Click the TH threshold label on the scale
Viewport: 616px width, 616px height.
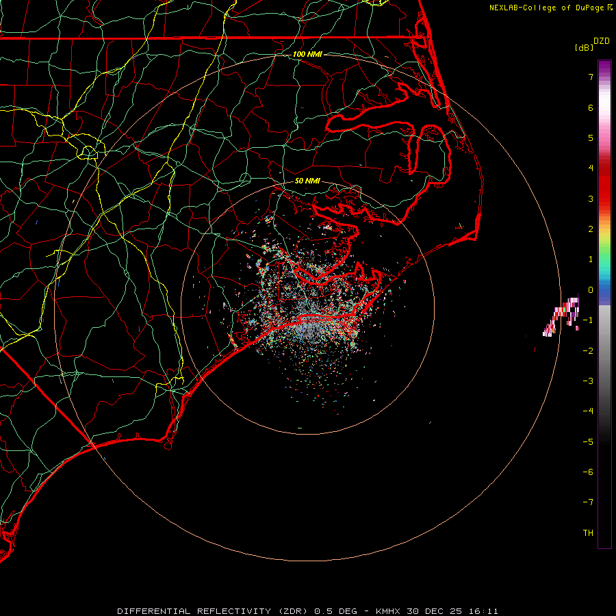(588, 533)
